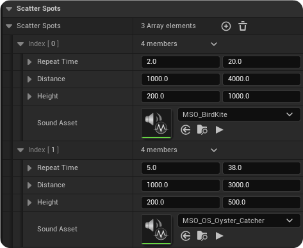Collapse Index [1] array element
The height and width of the screenshot is (248, 303).
(20, 150)
